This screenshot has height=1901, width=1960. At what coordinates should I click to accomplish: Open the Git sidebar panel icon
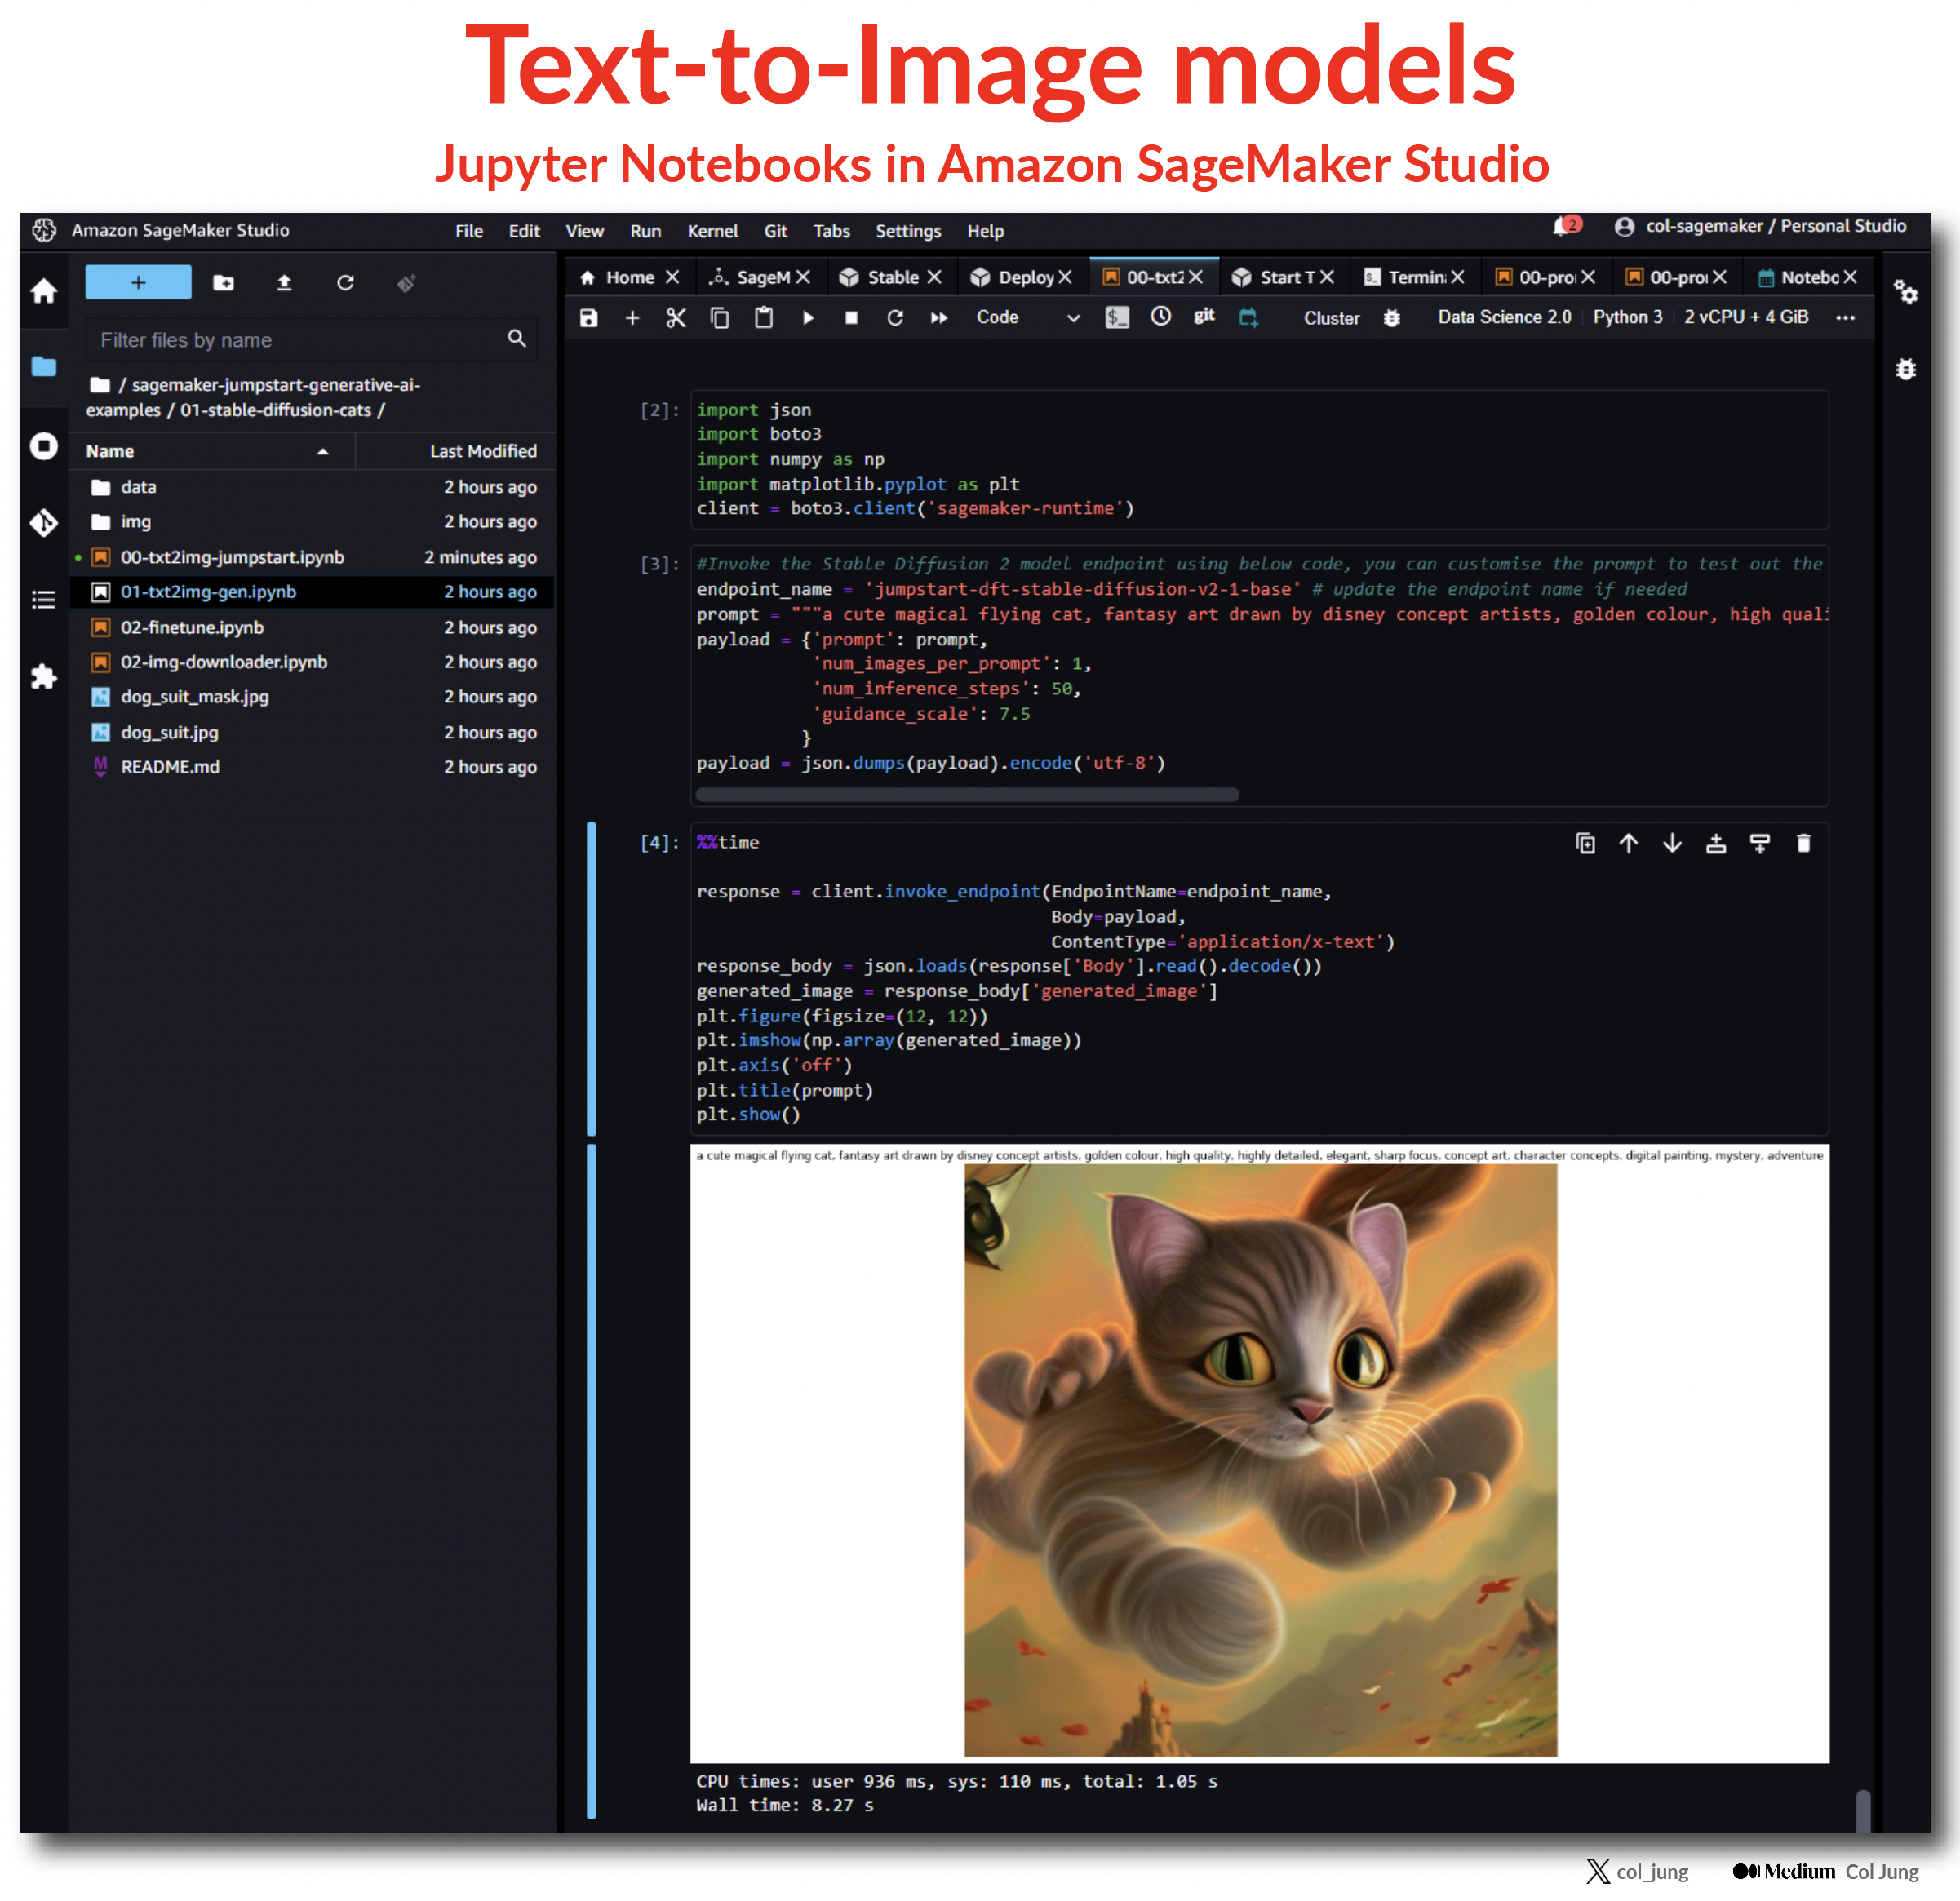click(x=44, y=522)
